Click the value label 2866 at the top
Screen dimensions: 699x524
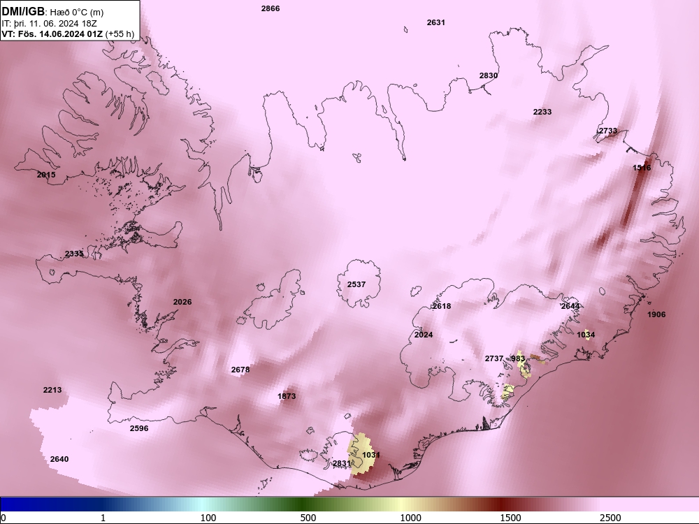point(271,8)
